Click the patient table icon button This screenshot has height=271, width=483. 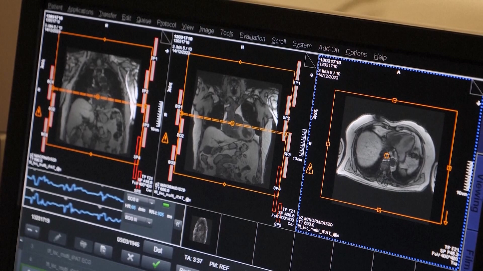[83, 244]
